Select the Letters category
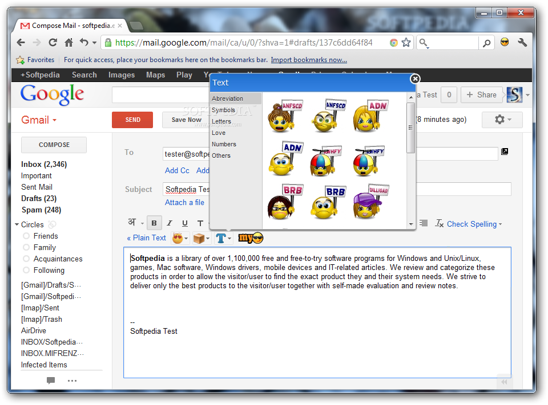548x405 pixels. point(221,121)
